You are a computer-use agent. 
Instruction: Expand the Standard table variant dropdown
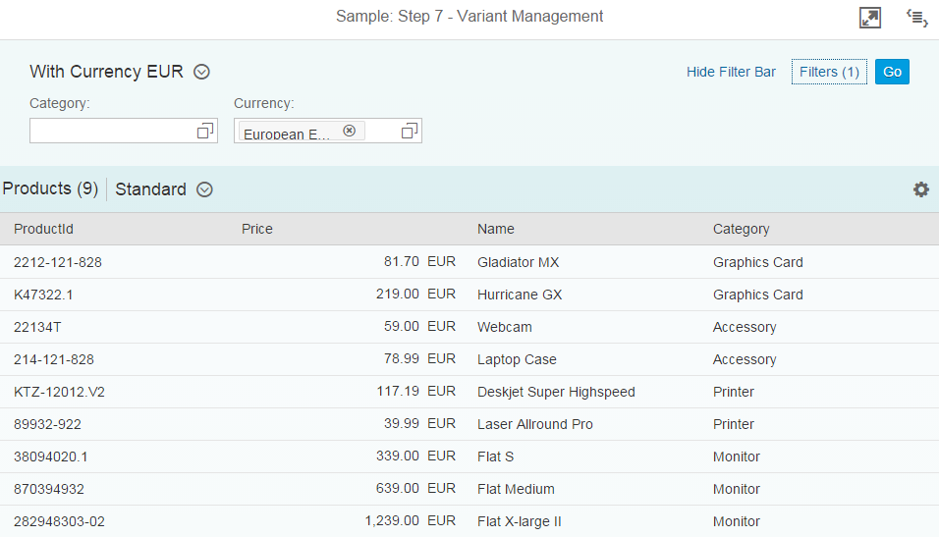(204, 189)
